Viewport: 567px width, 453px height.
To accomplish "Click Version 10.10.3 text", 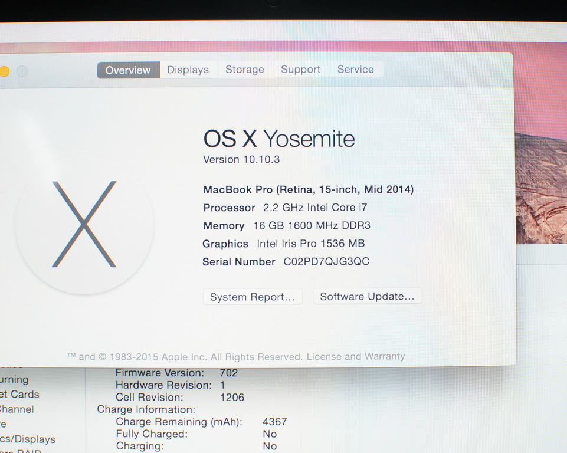I will (241, 159).
